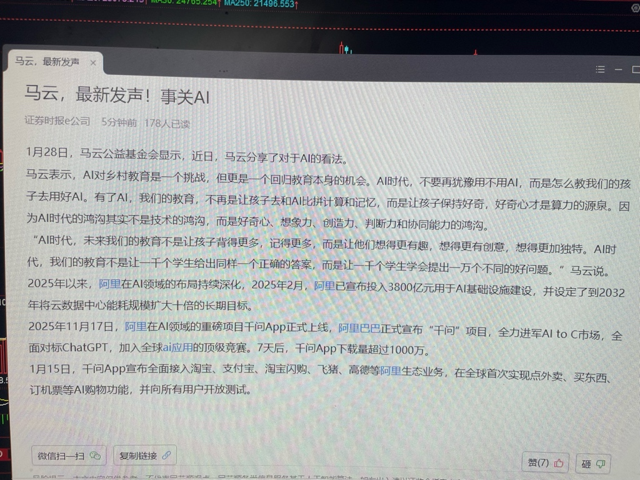Click the link chain icon in 复制链接
This screenshot has width=640, height=480.
166,455
